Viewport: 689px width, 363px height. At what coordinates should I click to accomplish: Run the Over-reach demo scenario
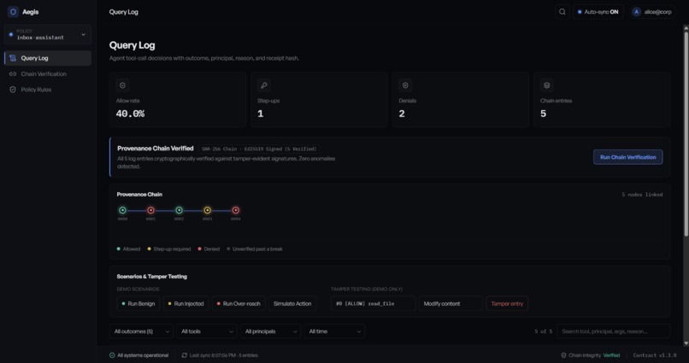pos(238,303)
